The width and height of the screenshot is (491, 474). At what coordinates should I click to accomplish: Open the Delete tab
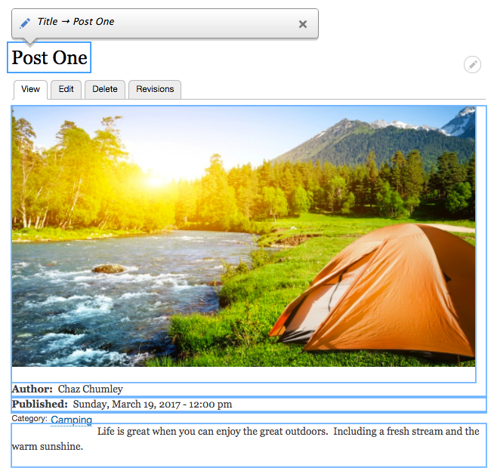coord(105,90)
